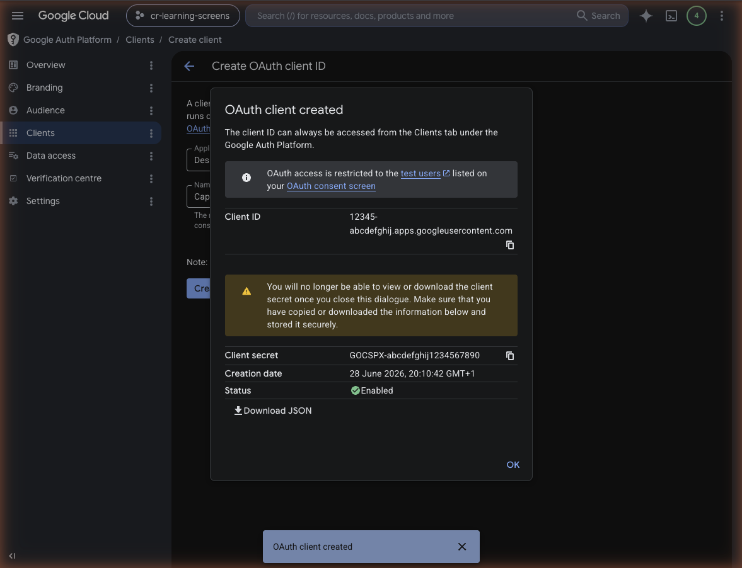Click the Create client breadcrumb text

pos(195,40)
